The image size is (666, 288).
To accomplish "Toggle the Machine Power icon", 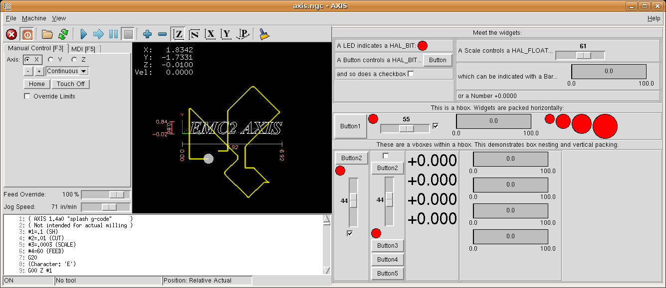I will pyautogui.click(x=27, y=34).
